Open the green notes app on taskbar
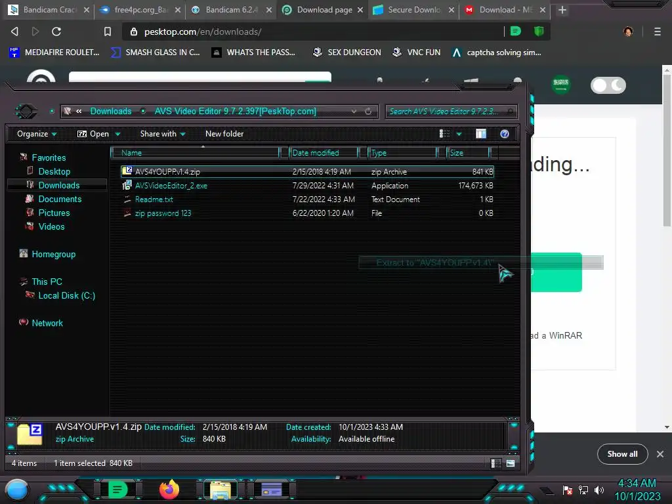Screen dimensions: 672x504 (117, 490)
